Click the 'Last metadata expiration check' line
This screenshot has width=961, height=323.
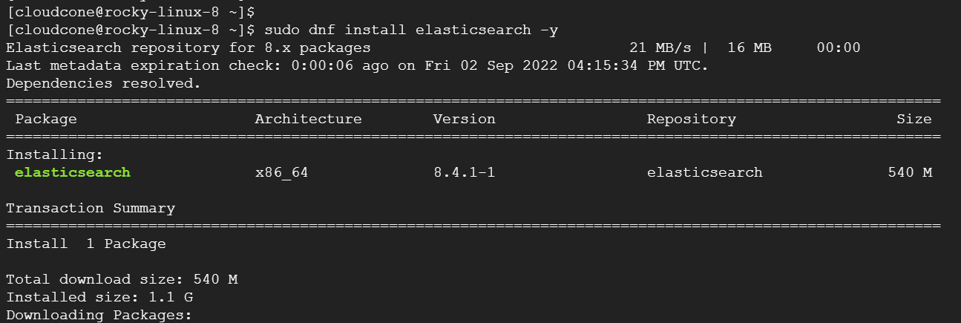click(x=357, y=65)
